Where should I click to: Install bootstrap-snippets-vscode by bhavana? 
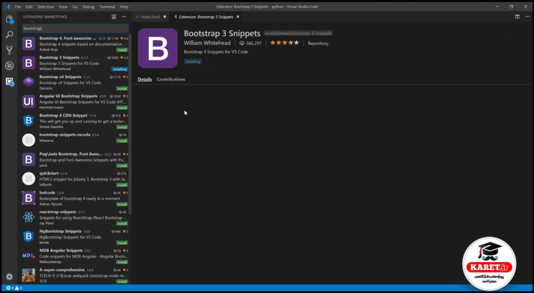click(x=122, y=141)
